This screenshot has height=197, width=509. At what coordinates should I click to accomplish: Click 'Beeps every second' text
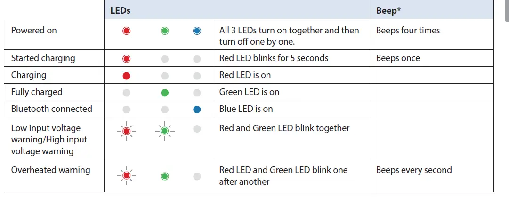413,170
